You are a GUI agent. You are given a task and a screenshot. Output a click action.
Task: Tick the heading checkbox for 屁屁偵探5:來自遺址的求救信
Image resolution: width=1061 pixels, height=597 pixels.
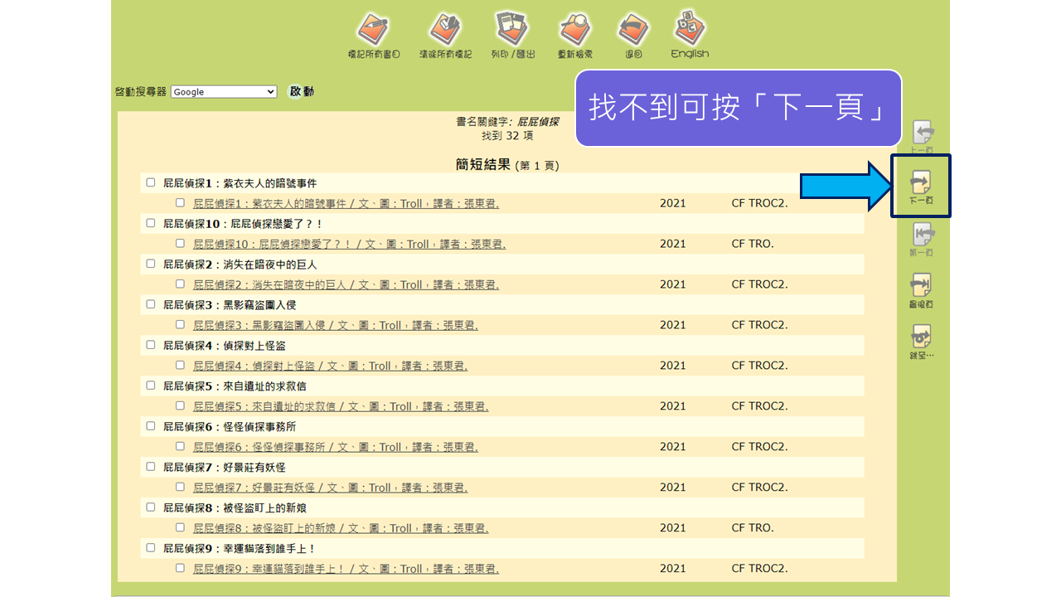pyautogui.click(x=151, y=386)
